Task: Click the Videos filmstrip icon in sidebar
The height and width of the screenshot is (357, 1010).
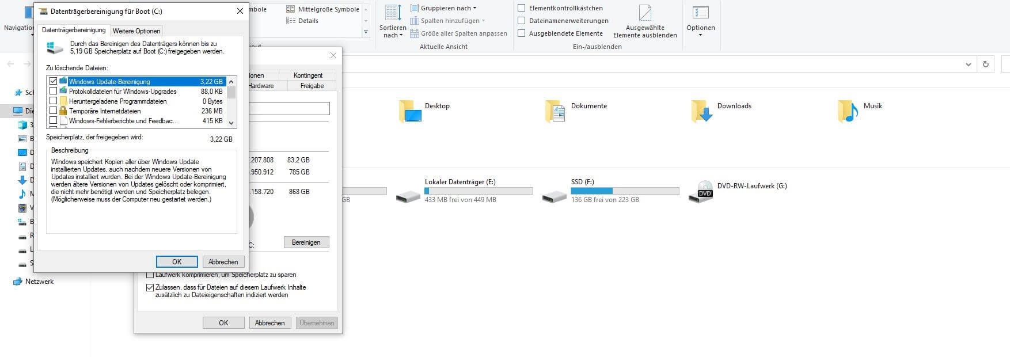Action: 22,208
